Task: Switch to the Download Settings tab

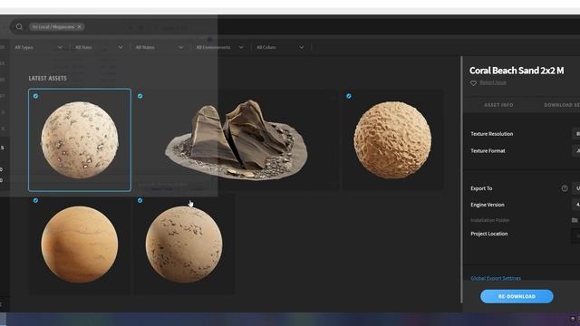Action: click(x=562, y=105)
